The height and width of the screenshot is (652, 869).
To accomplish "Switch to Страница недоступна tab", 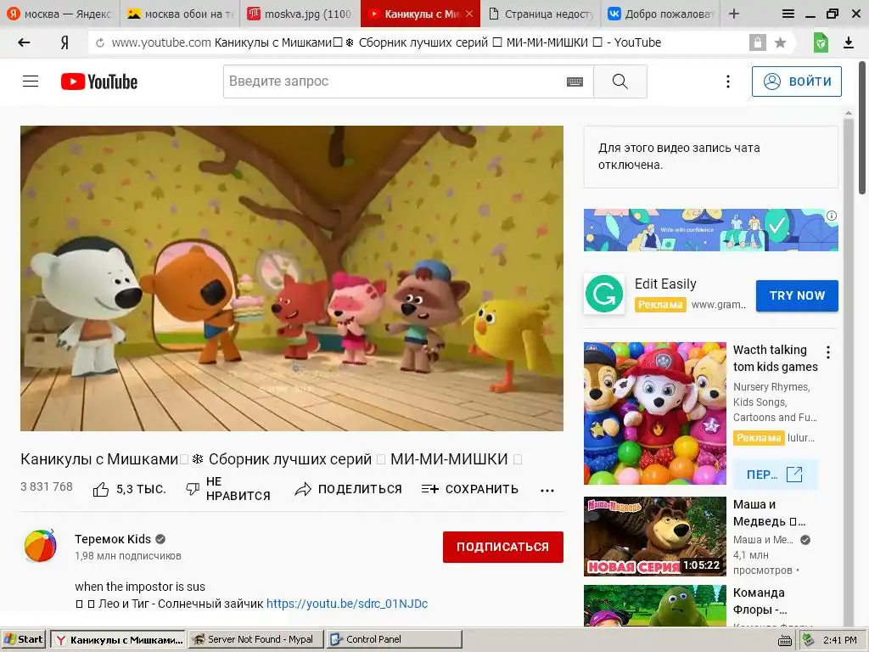I will tap(541, 14).
